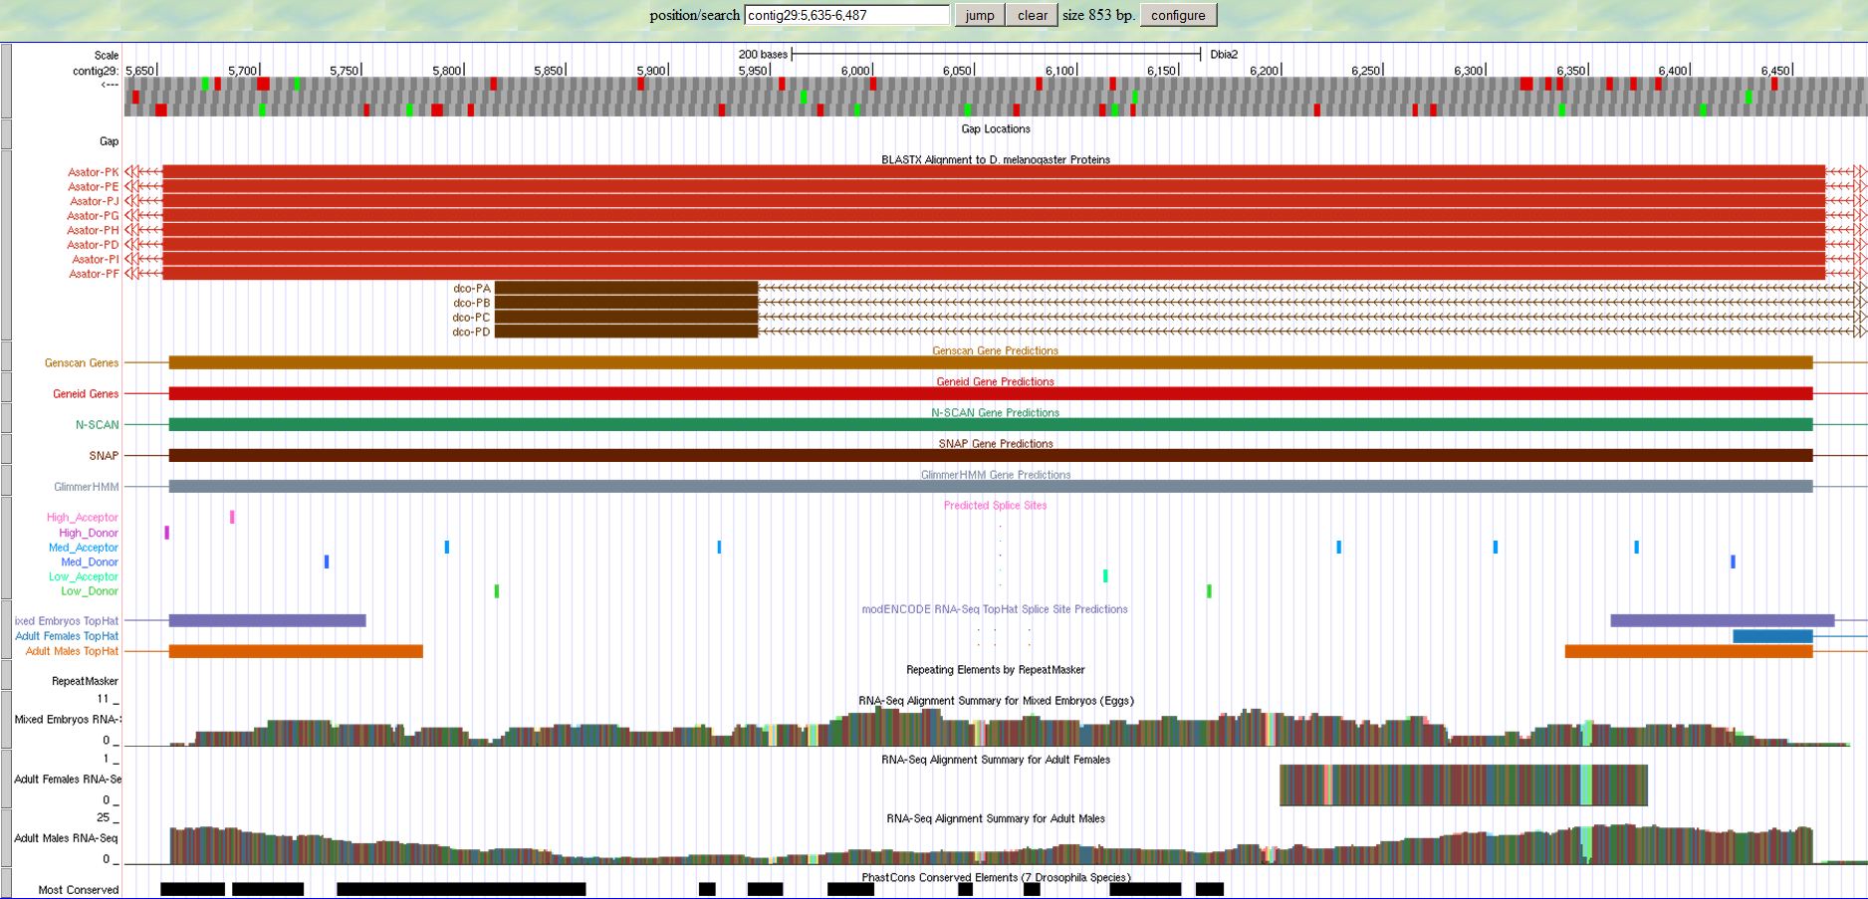Open the N-SCAN track label
The width and height of the screenshot is (1868, 899).
click(x=97, y=425)
